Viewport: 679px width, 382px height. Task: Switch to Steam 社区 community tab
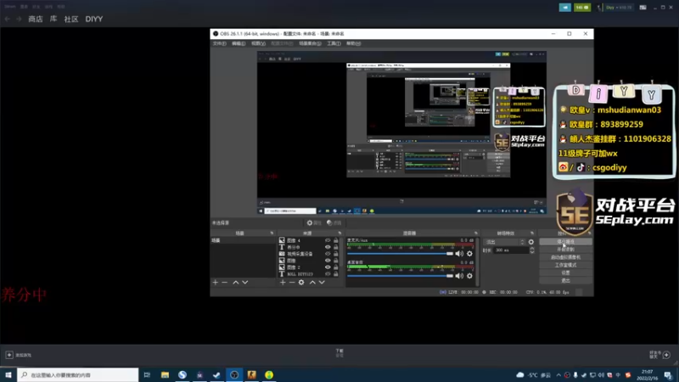71,19
